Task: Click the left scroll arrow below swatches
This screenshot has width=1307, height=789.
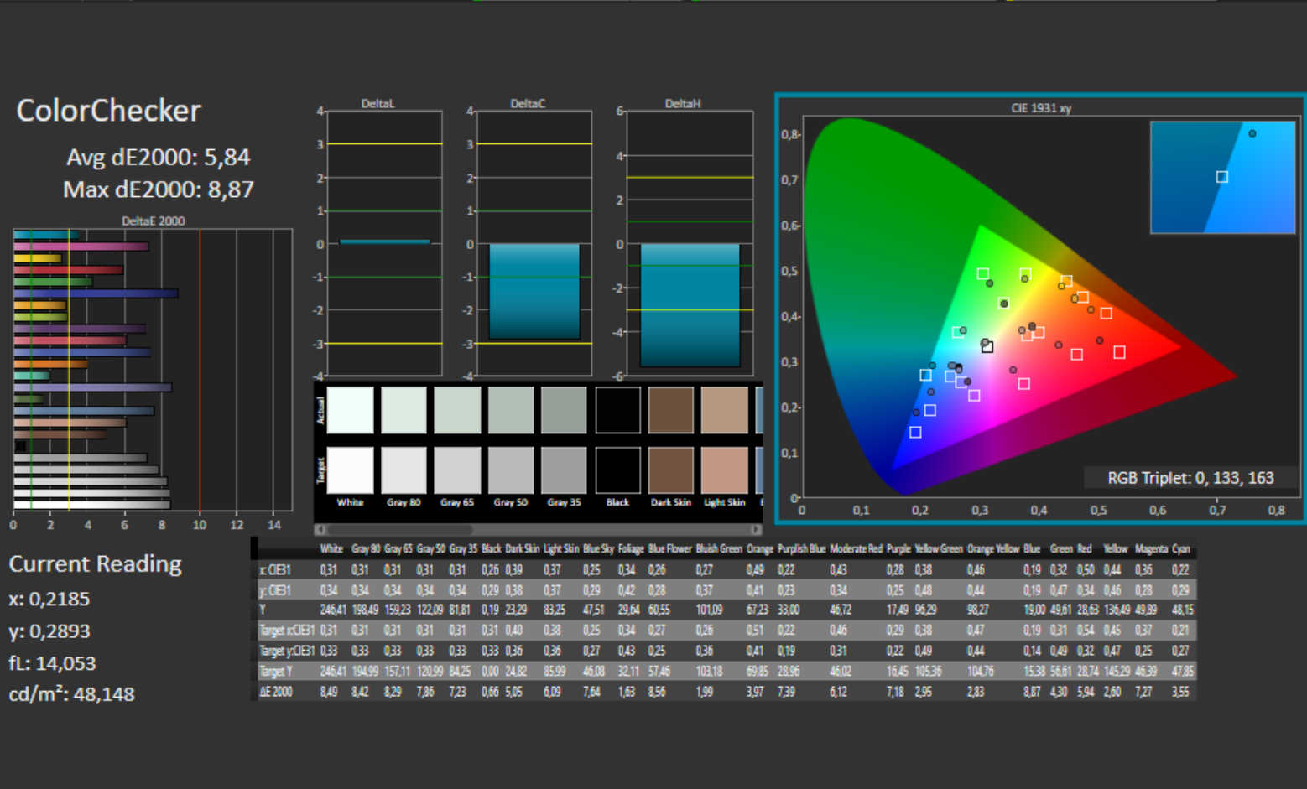Action: 320,529
